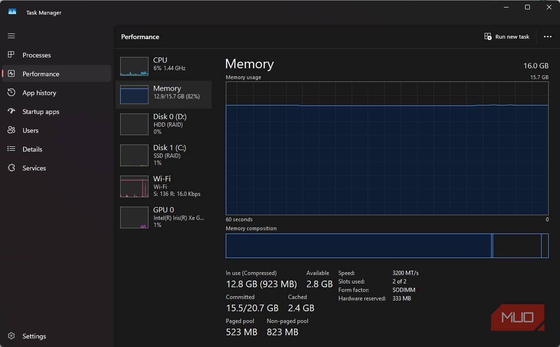Click the Processes icon in the sidebar
The width and height of the screenshot is (560, 347).
11,55
